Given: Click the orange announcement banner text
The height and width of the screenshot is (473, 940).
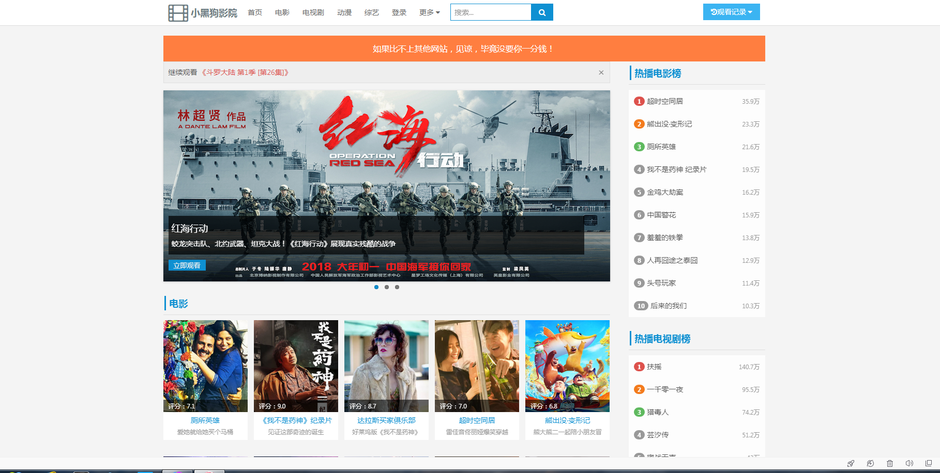Looking at the screenshot, I should pyautogui.click(x=464, y=49).
